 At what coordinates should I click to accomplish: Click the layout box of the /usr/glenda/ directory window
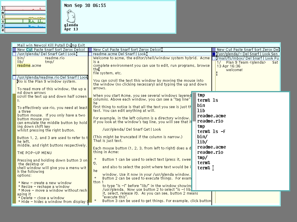point(14,54)
